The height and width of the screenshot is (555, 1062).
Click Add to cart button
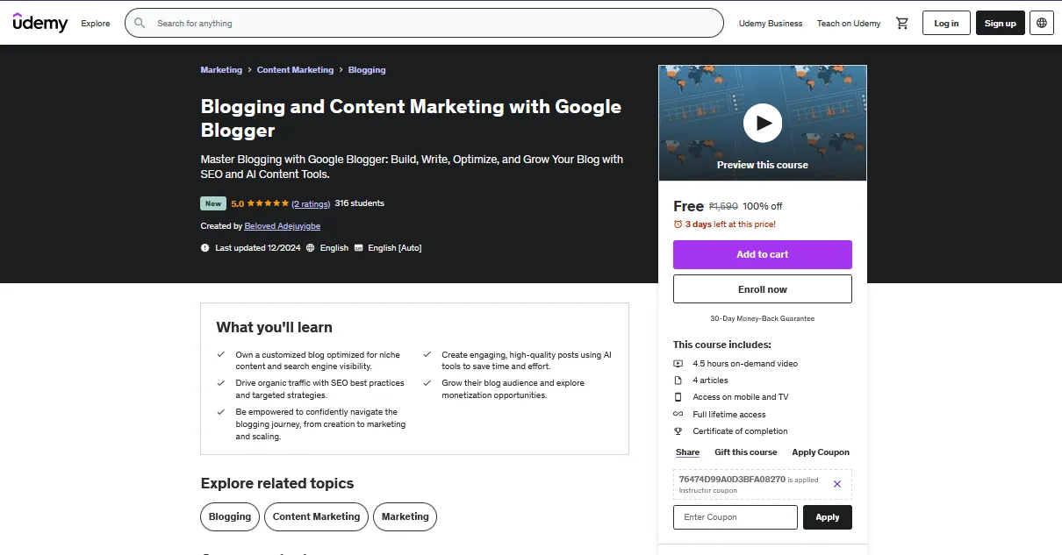coord(763,254)
